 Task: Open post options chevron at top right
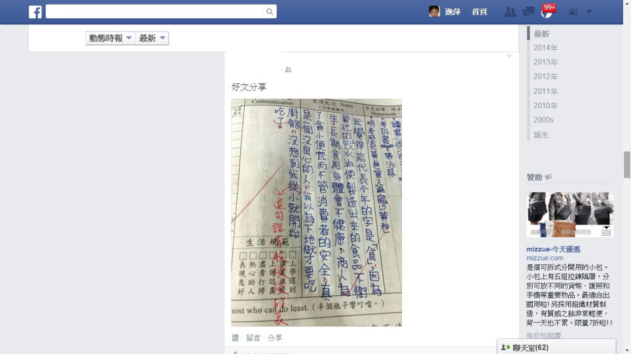(509, 56)
